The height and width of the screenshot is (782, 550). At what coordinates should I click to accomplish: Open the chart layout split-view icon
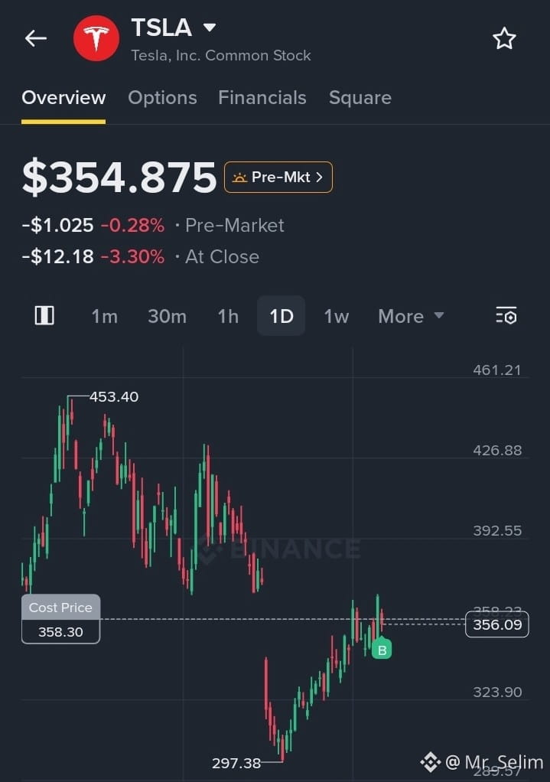[x=44, y=316]
